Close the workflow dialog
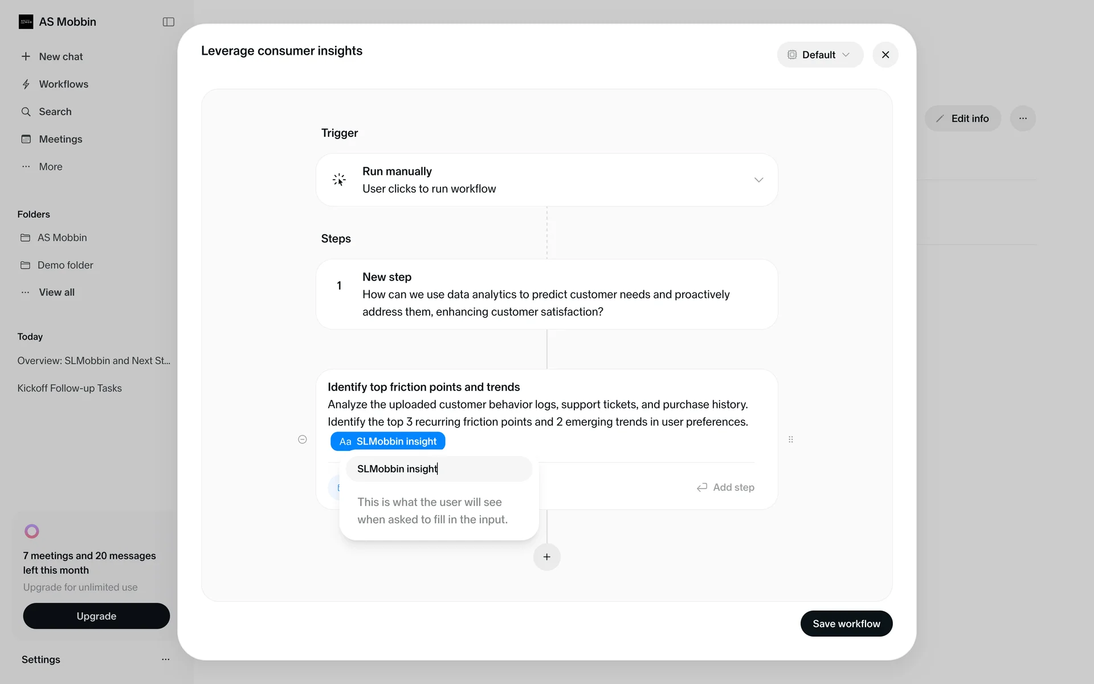The image size is (1094, 684). point(885,55)
